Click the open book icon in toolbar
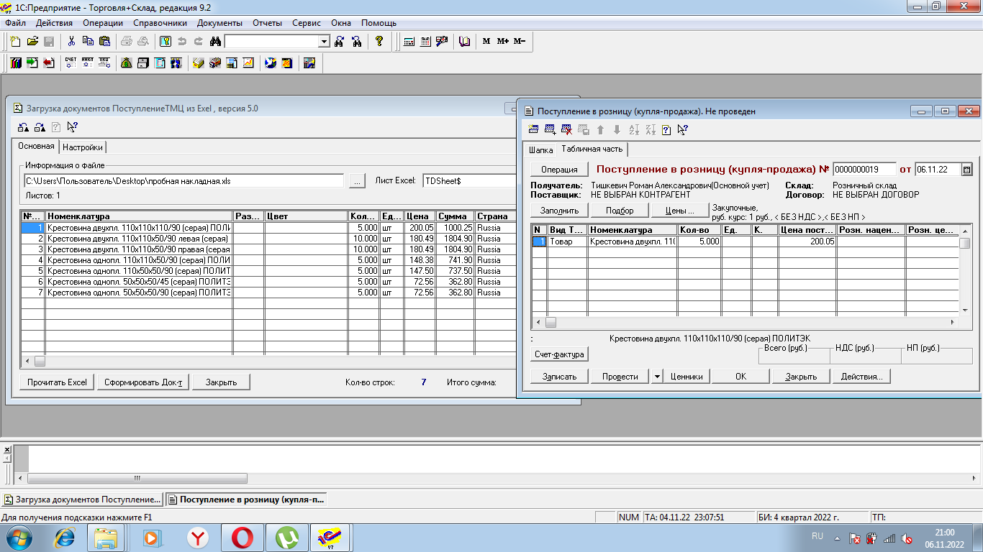This screenshot has height=552, width=983. click(x=465, y=42)
